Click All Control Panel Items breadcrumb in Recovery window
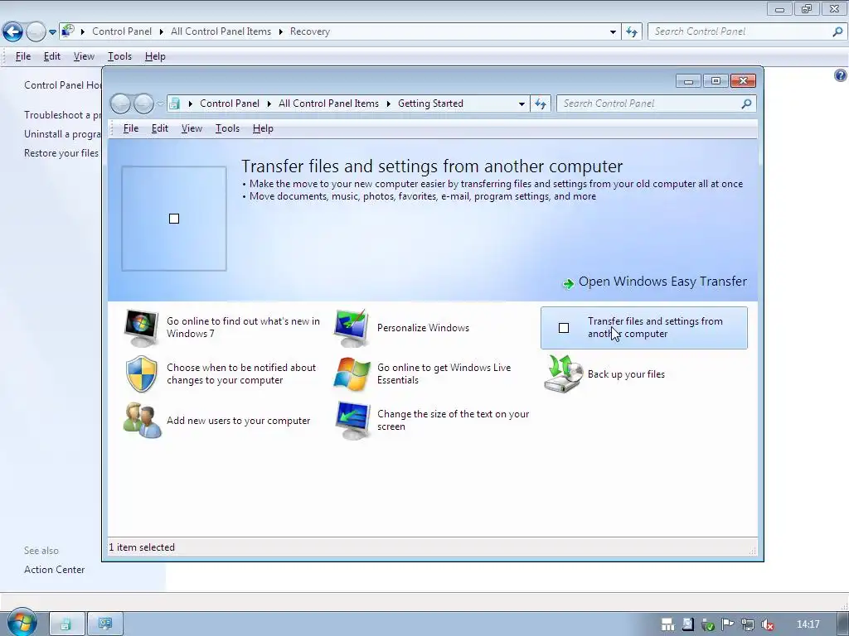 point(221,31)
